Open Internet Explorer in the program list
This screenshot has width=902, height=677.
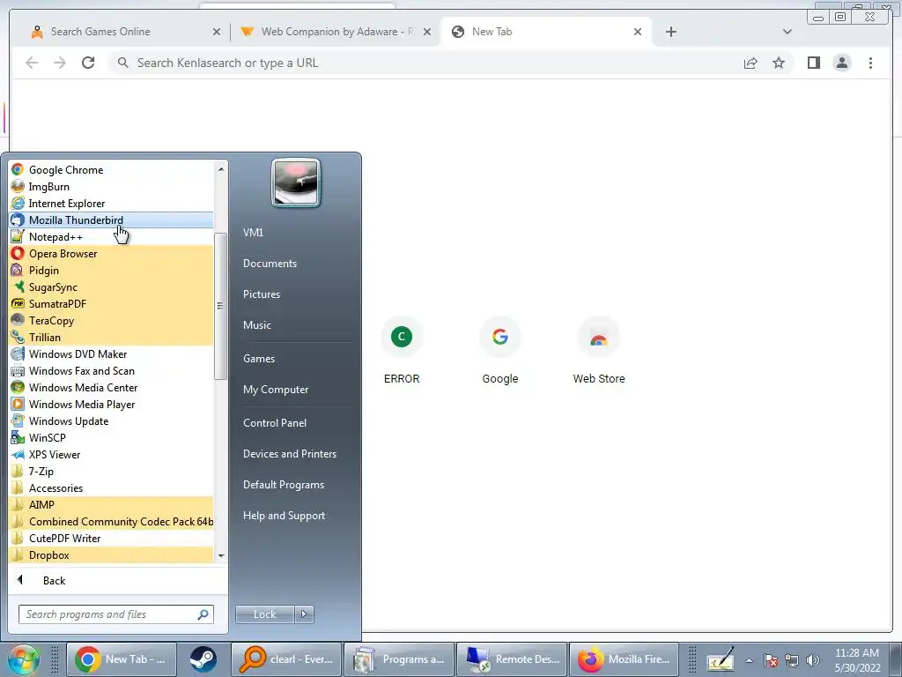[x=112, y=204]
